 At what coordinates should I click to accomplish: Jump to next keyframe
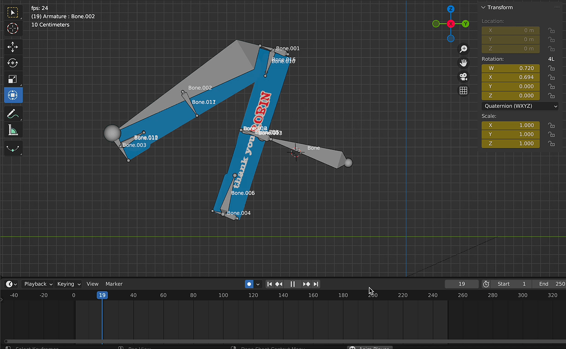coord(306,284)
